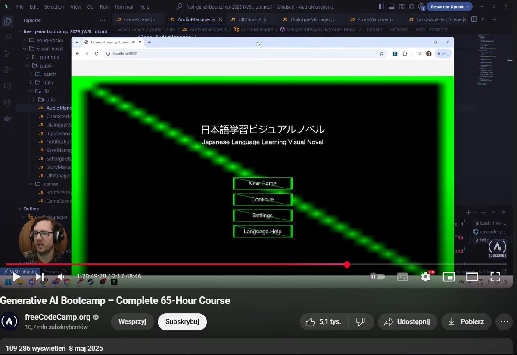Split the editor right
The height and width of the screenshot is (355, 517).
coord(474,19)
